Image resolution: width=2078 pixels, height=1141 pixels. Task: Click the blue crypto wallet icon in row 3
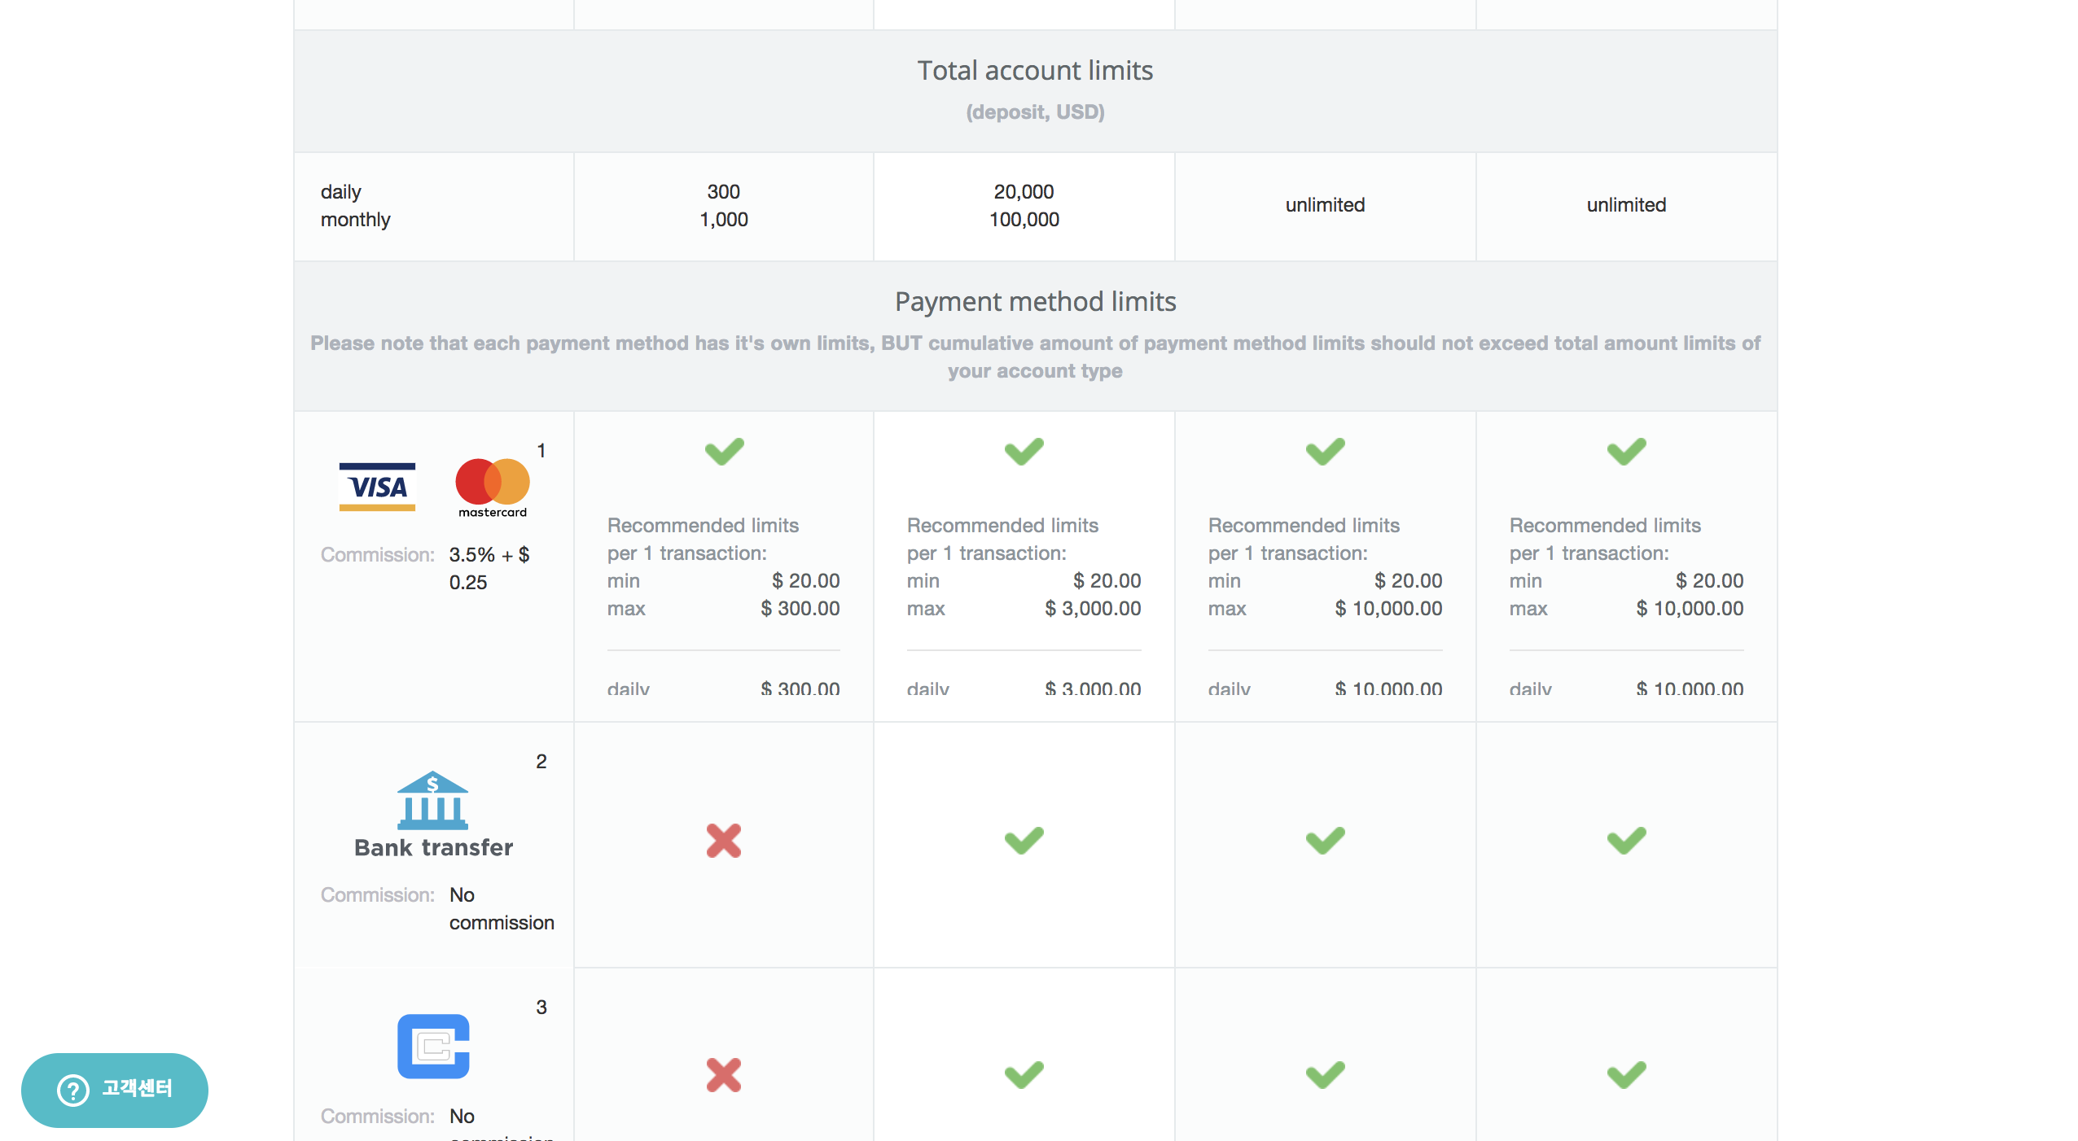tap(433, 1046)
